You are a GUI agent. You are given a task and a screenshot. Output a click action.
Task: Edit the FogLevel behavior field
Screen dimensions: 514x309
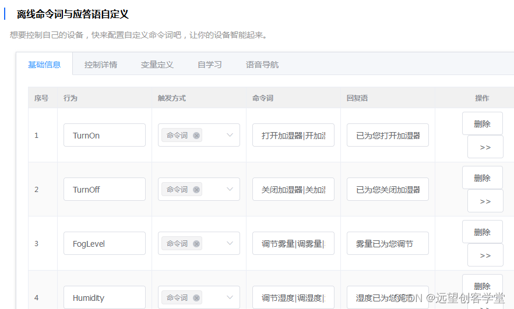(104, 243)
